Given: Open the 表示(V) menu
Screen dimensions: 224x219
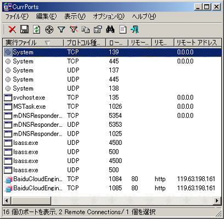Looking at the screenshot, I should (x=75, y=16).
